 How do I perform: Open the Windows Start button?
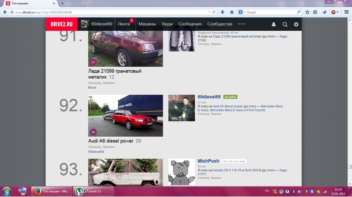(x=7, y=192)
